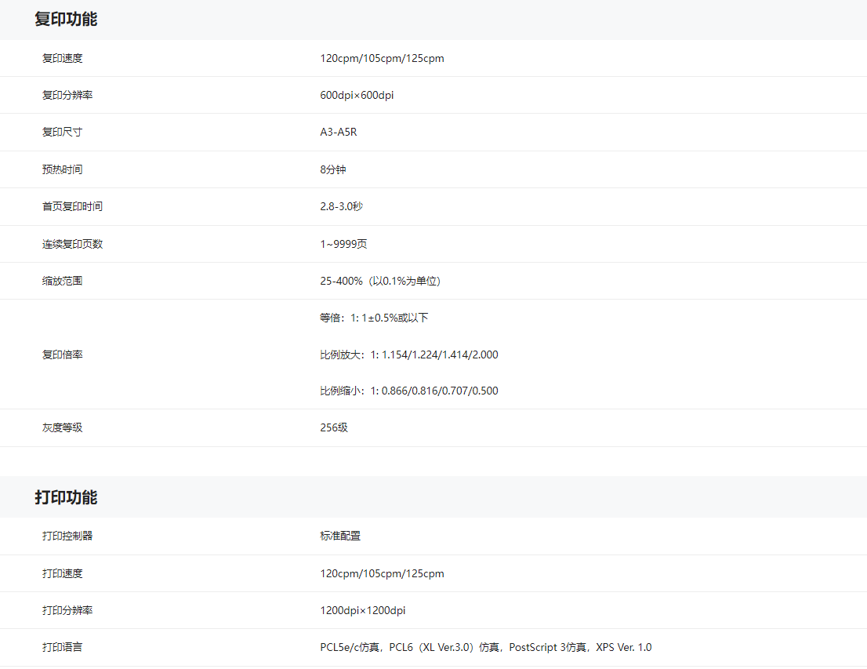The height and width of the screenshot is (669, 867).
Task: Click the 复印功能 section heading
Action: point(66,20)
